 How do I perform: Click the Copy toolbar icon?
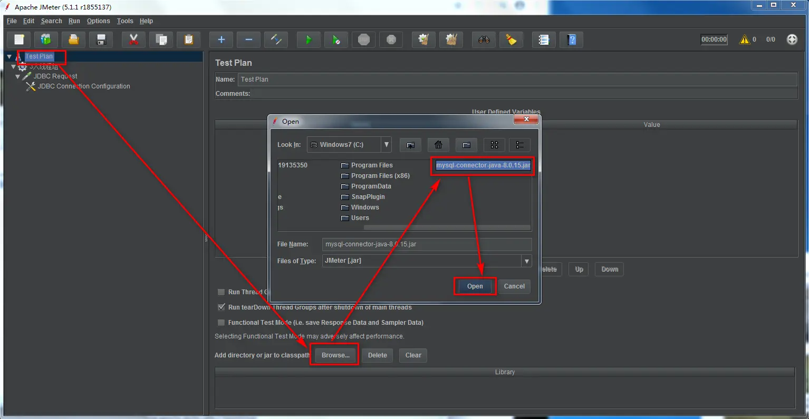[x=161, y=39]
